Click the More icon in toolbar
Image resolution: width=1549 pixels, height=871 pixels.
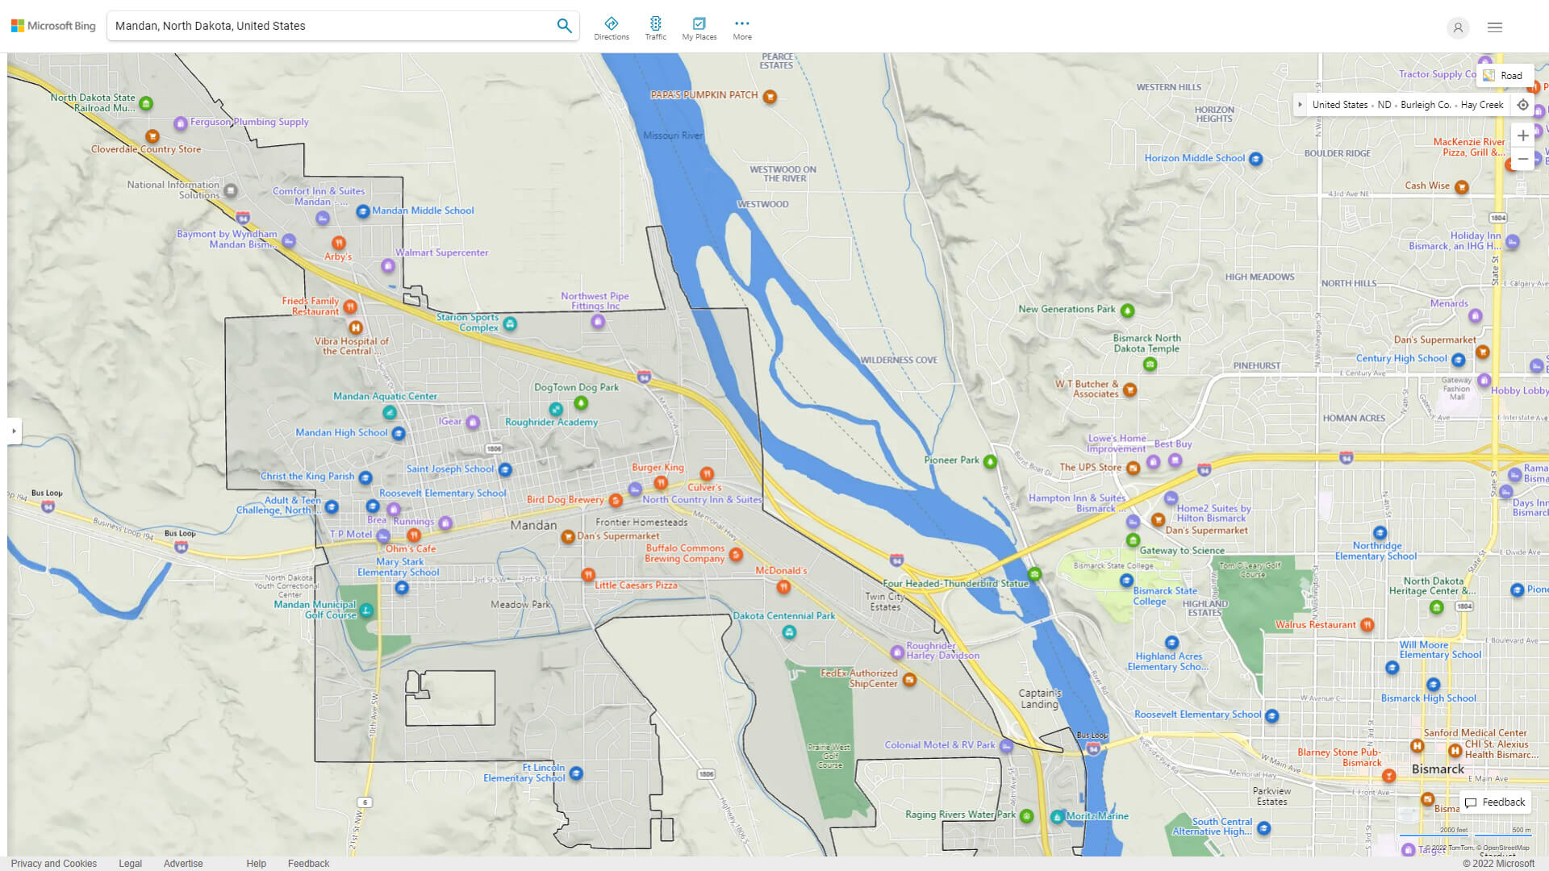point(741,23)
